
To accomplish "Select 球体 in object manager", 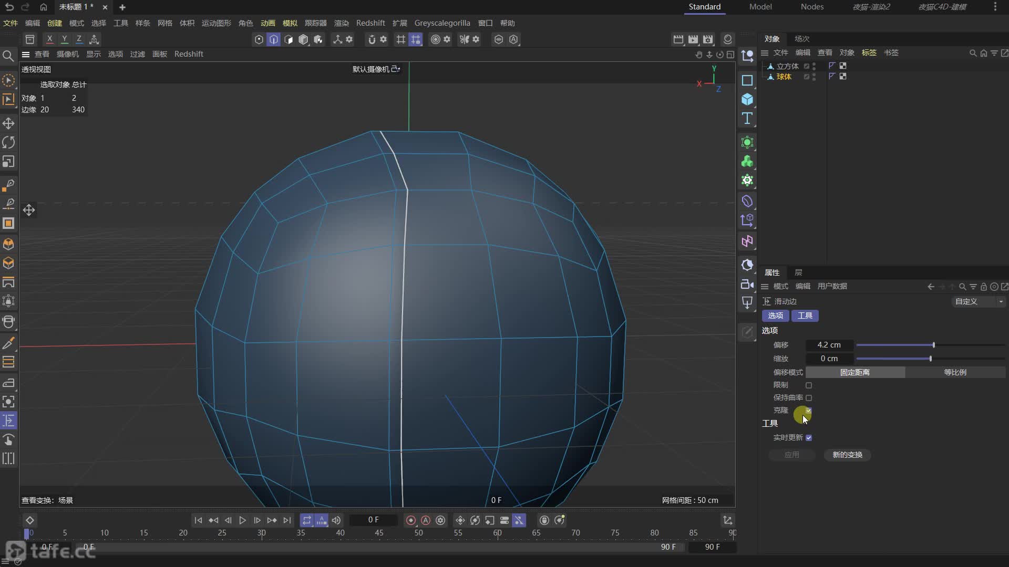I will [784, 77].
